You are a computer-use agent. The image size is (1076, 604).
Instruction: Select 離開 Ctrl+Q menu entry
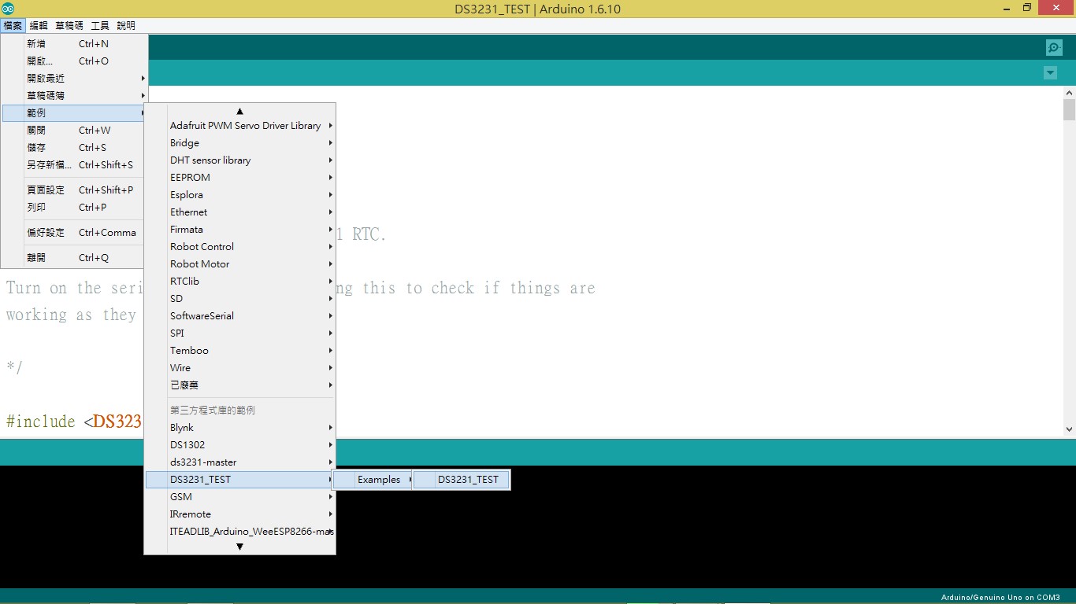pyautogui.click(x=74, y=258)
